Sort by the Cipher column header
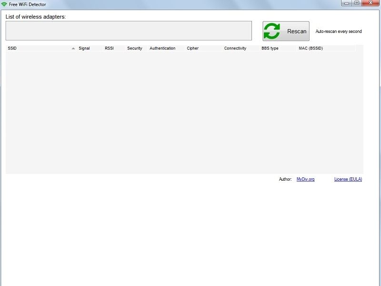This screenshot has height=286, width=381. tap(203, 48)
